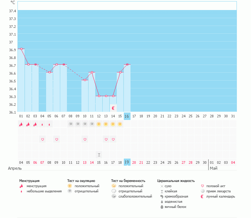This screenshot has width=251, height=218.
Task: Click the 'сухо' cross icon in legend
Action: click(x=161, y=186)
